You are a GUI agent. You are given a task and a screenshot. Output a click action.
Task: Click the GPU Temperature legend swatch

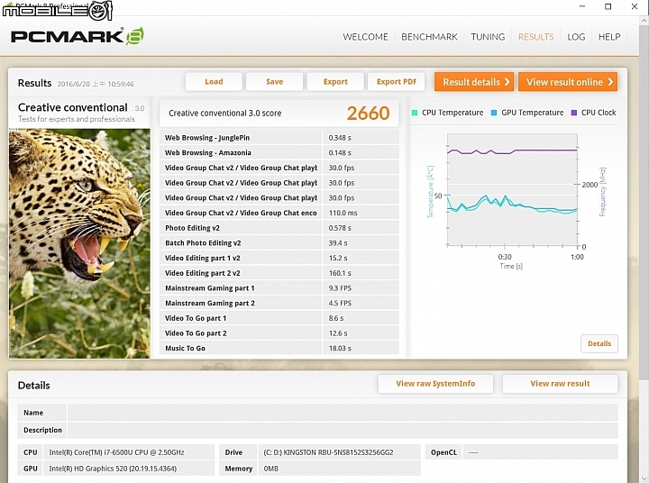tap(494, 113)
